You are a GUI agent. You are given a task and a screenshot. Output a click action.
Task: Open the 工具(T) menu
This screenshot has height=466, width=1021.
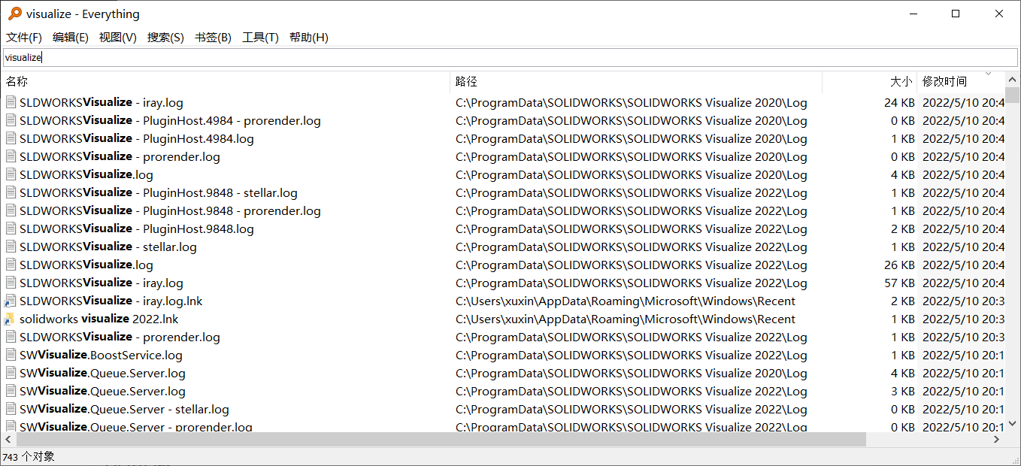tap(260, 38)
